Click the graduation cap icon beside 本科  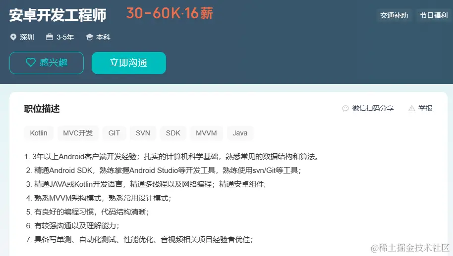point(90,37)
